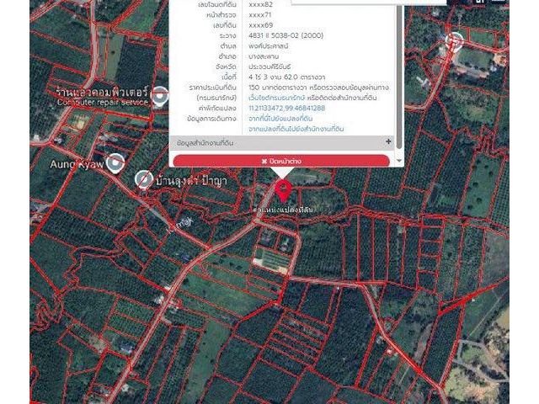
Task: Select the title deed number xxxx82
Action: click(x=260, y=4)
